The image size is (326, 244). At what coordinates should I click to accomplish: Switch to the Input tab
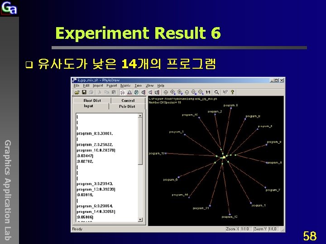(89, 106)
